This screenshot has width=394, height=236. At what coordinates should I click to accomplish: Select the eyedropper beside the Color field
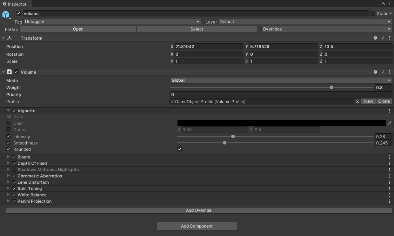click(x=389, y=123)
